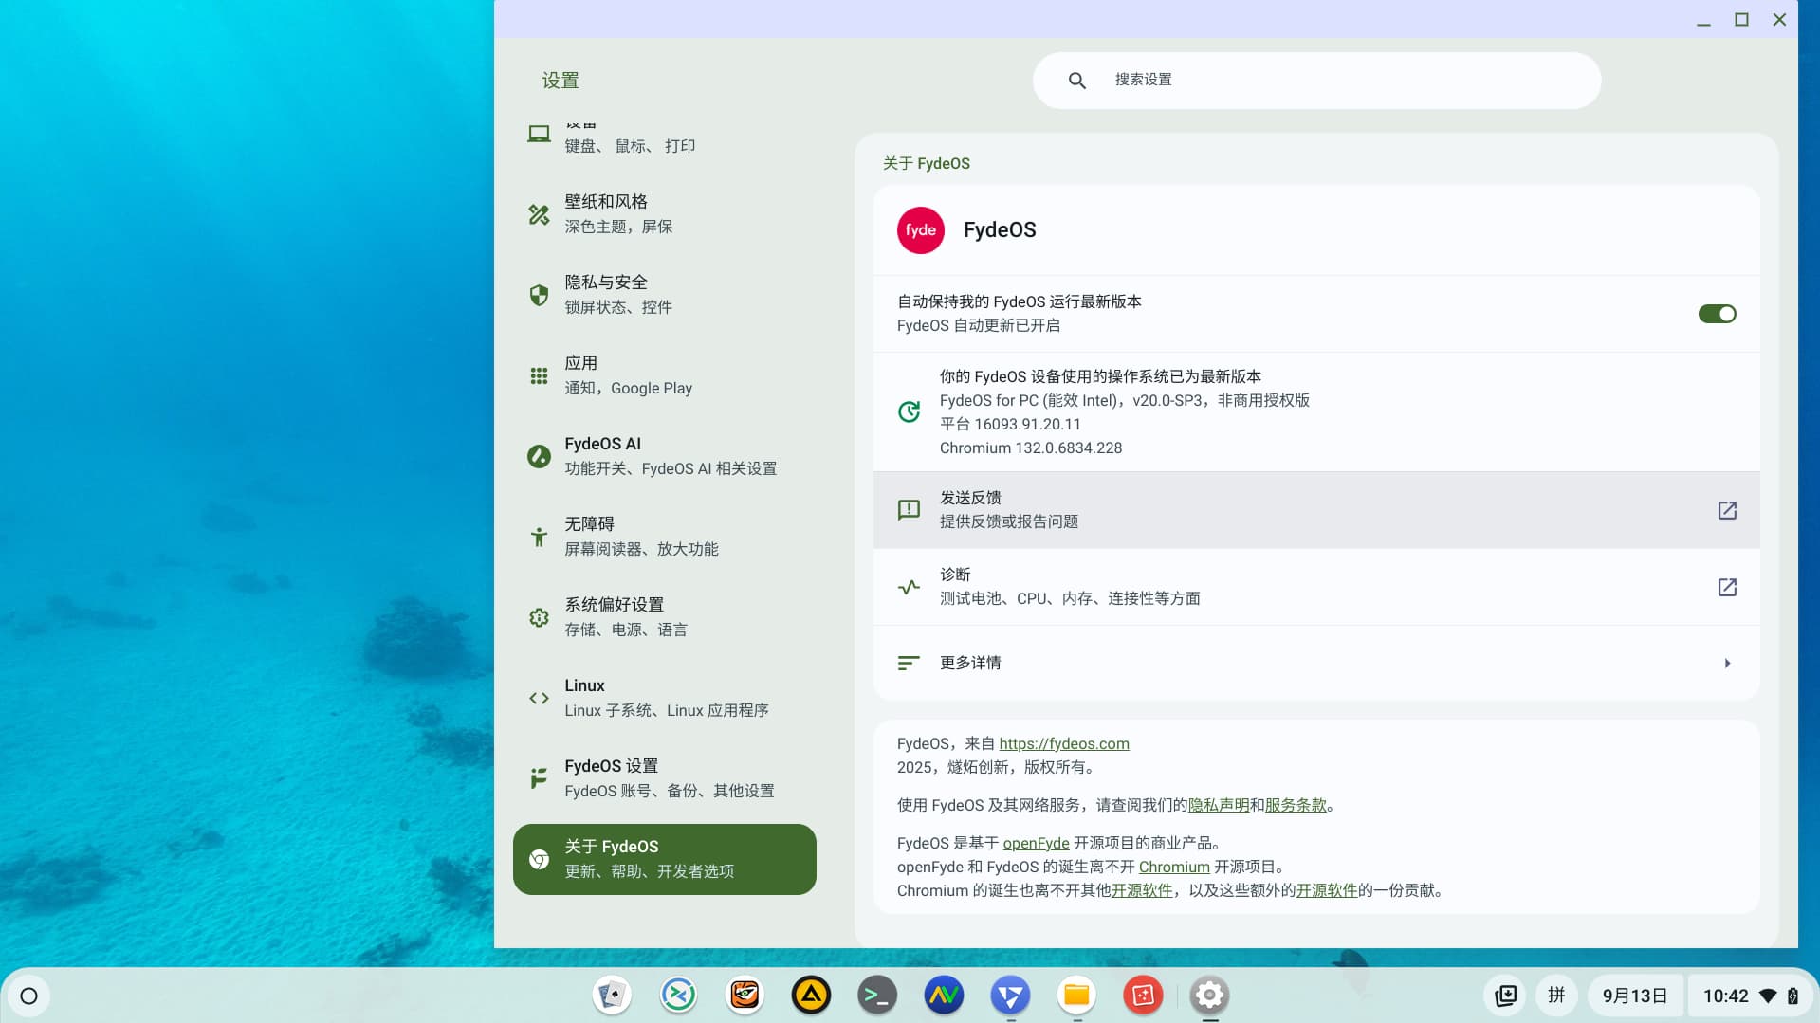Screen dimensions: 1820x1023
Task: Click the FydeOS AI sidebar icon
Action: [x=539, y=456]
